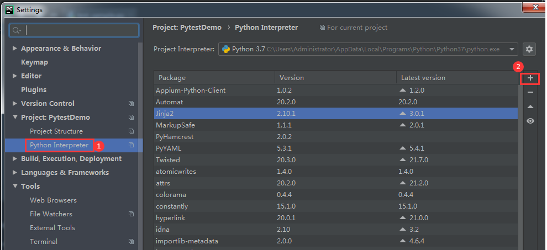Image resolution: width=547 pixels, height=250 pixels.
Task: Click copy icon beside File Watchers
Action: 131,214
